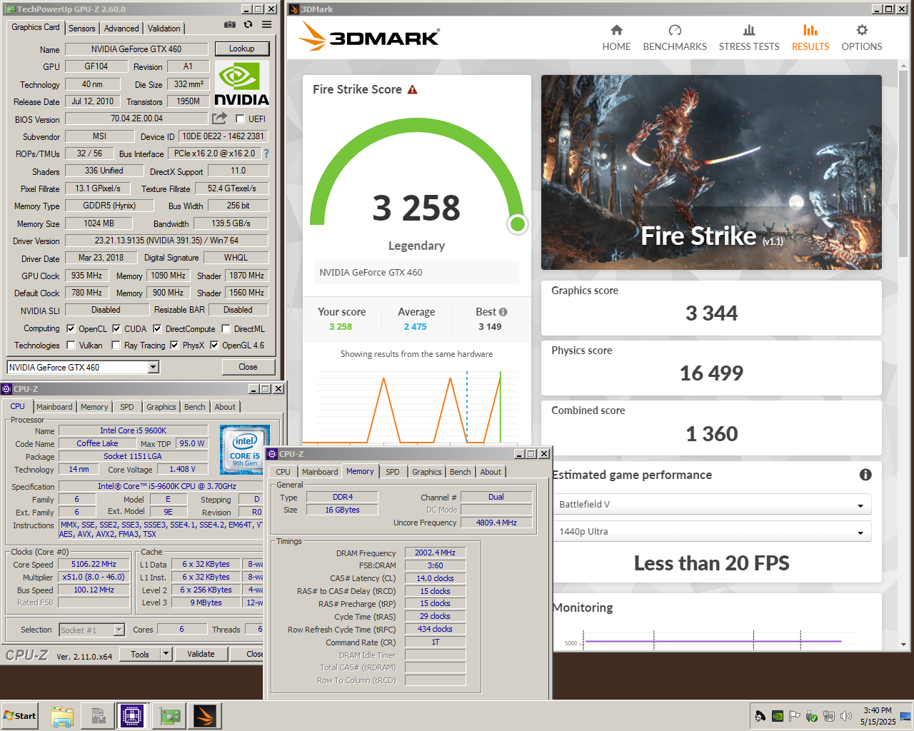Toggle the DirectCompute checkbox

157,329
